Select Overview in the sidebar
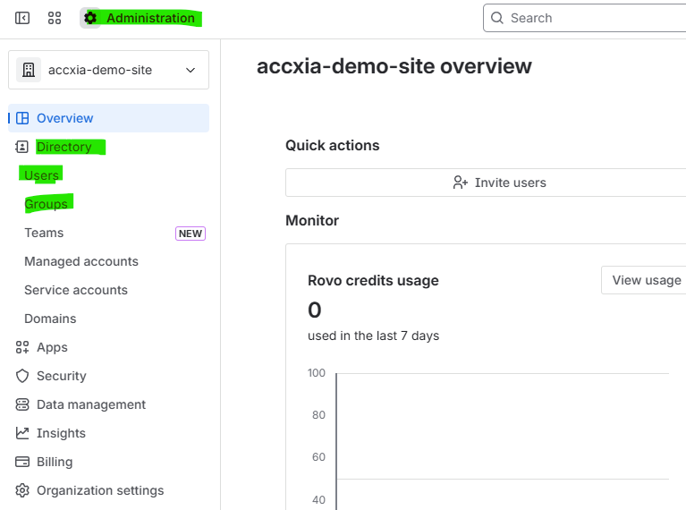This screenshot has width=686, height=510. click(x=64, y=118)
